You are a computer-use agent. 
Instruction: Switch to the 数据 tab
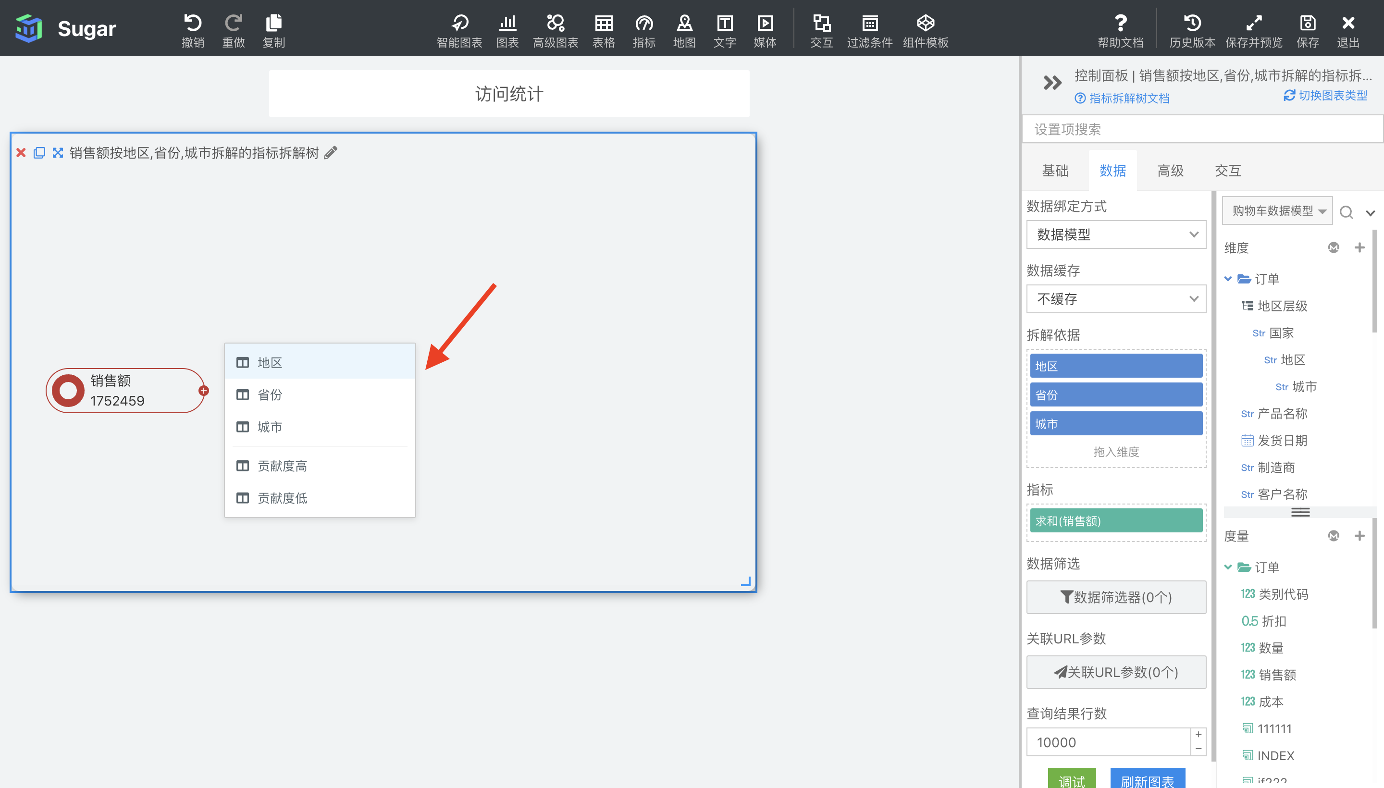point(1112,171)
